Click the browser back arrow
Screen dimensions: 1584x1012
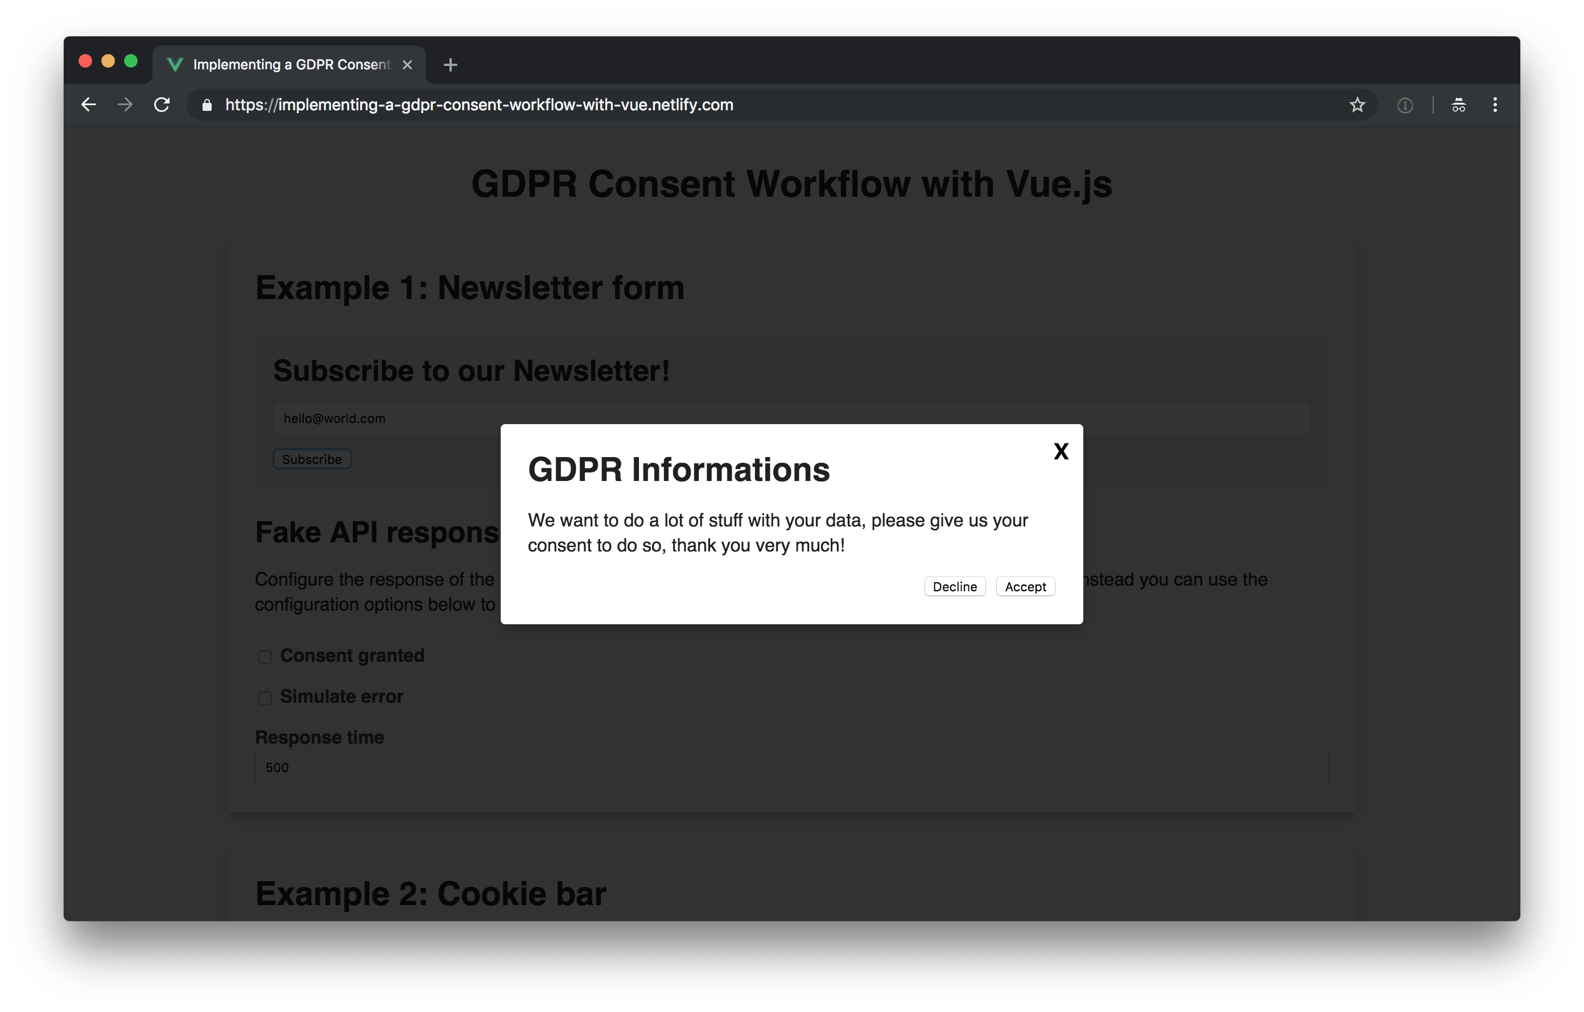pos(89,105)
